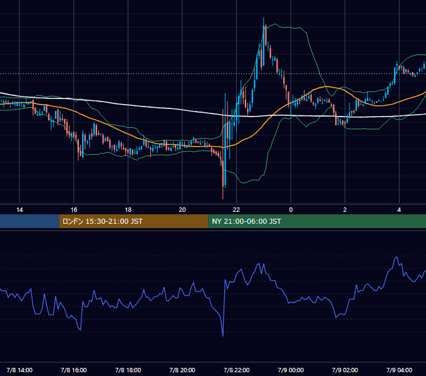This screenshot has width=426, height=376.
Task: Click the upper axis label 14
Action: click(x=19, y=210)
